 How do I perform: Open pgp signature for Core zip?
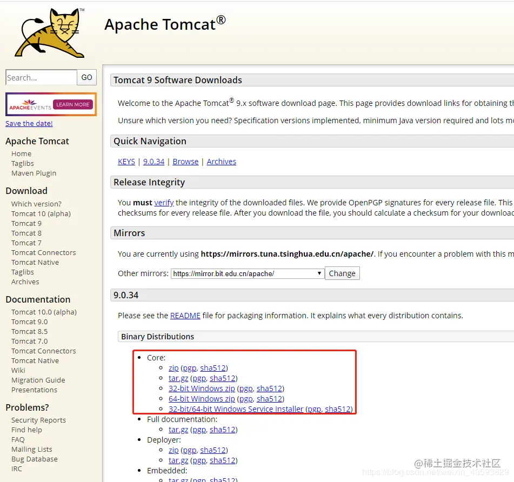pos(190,368)
